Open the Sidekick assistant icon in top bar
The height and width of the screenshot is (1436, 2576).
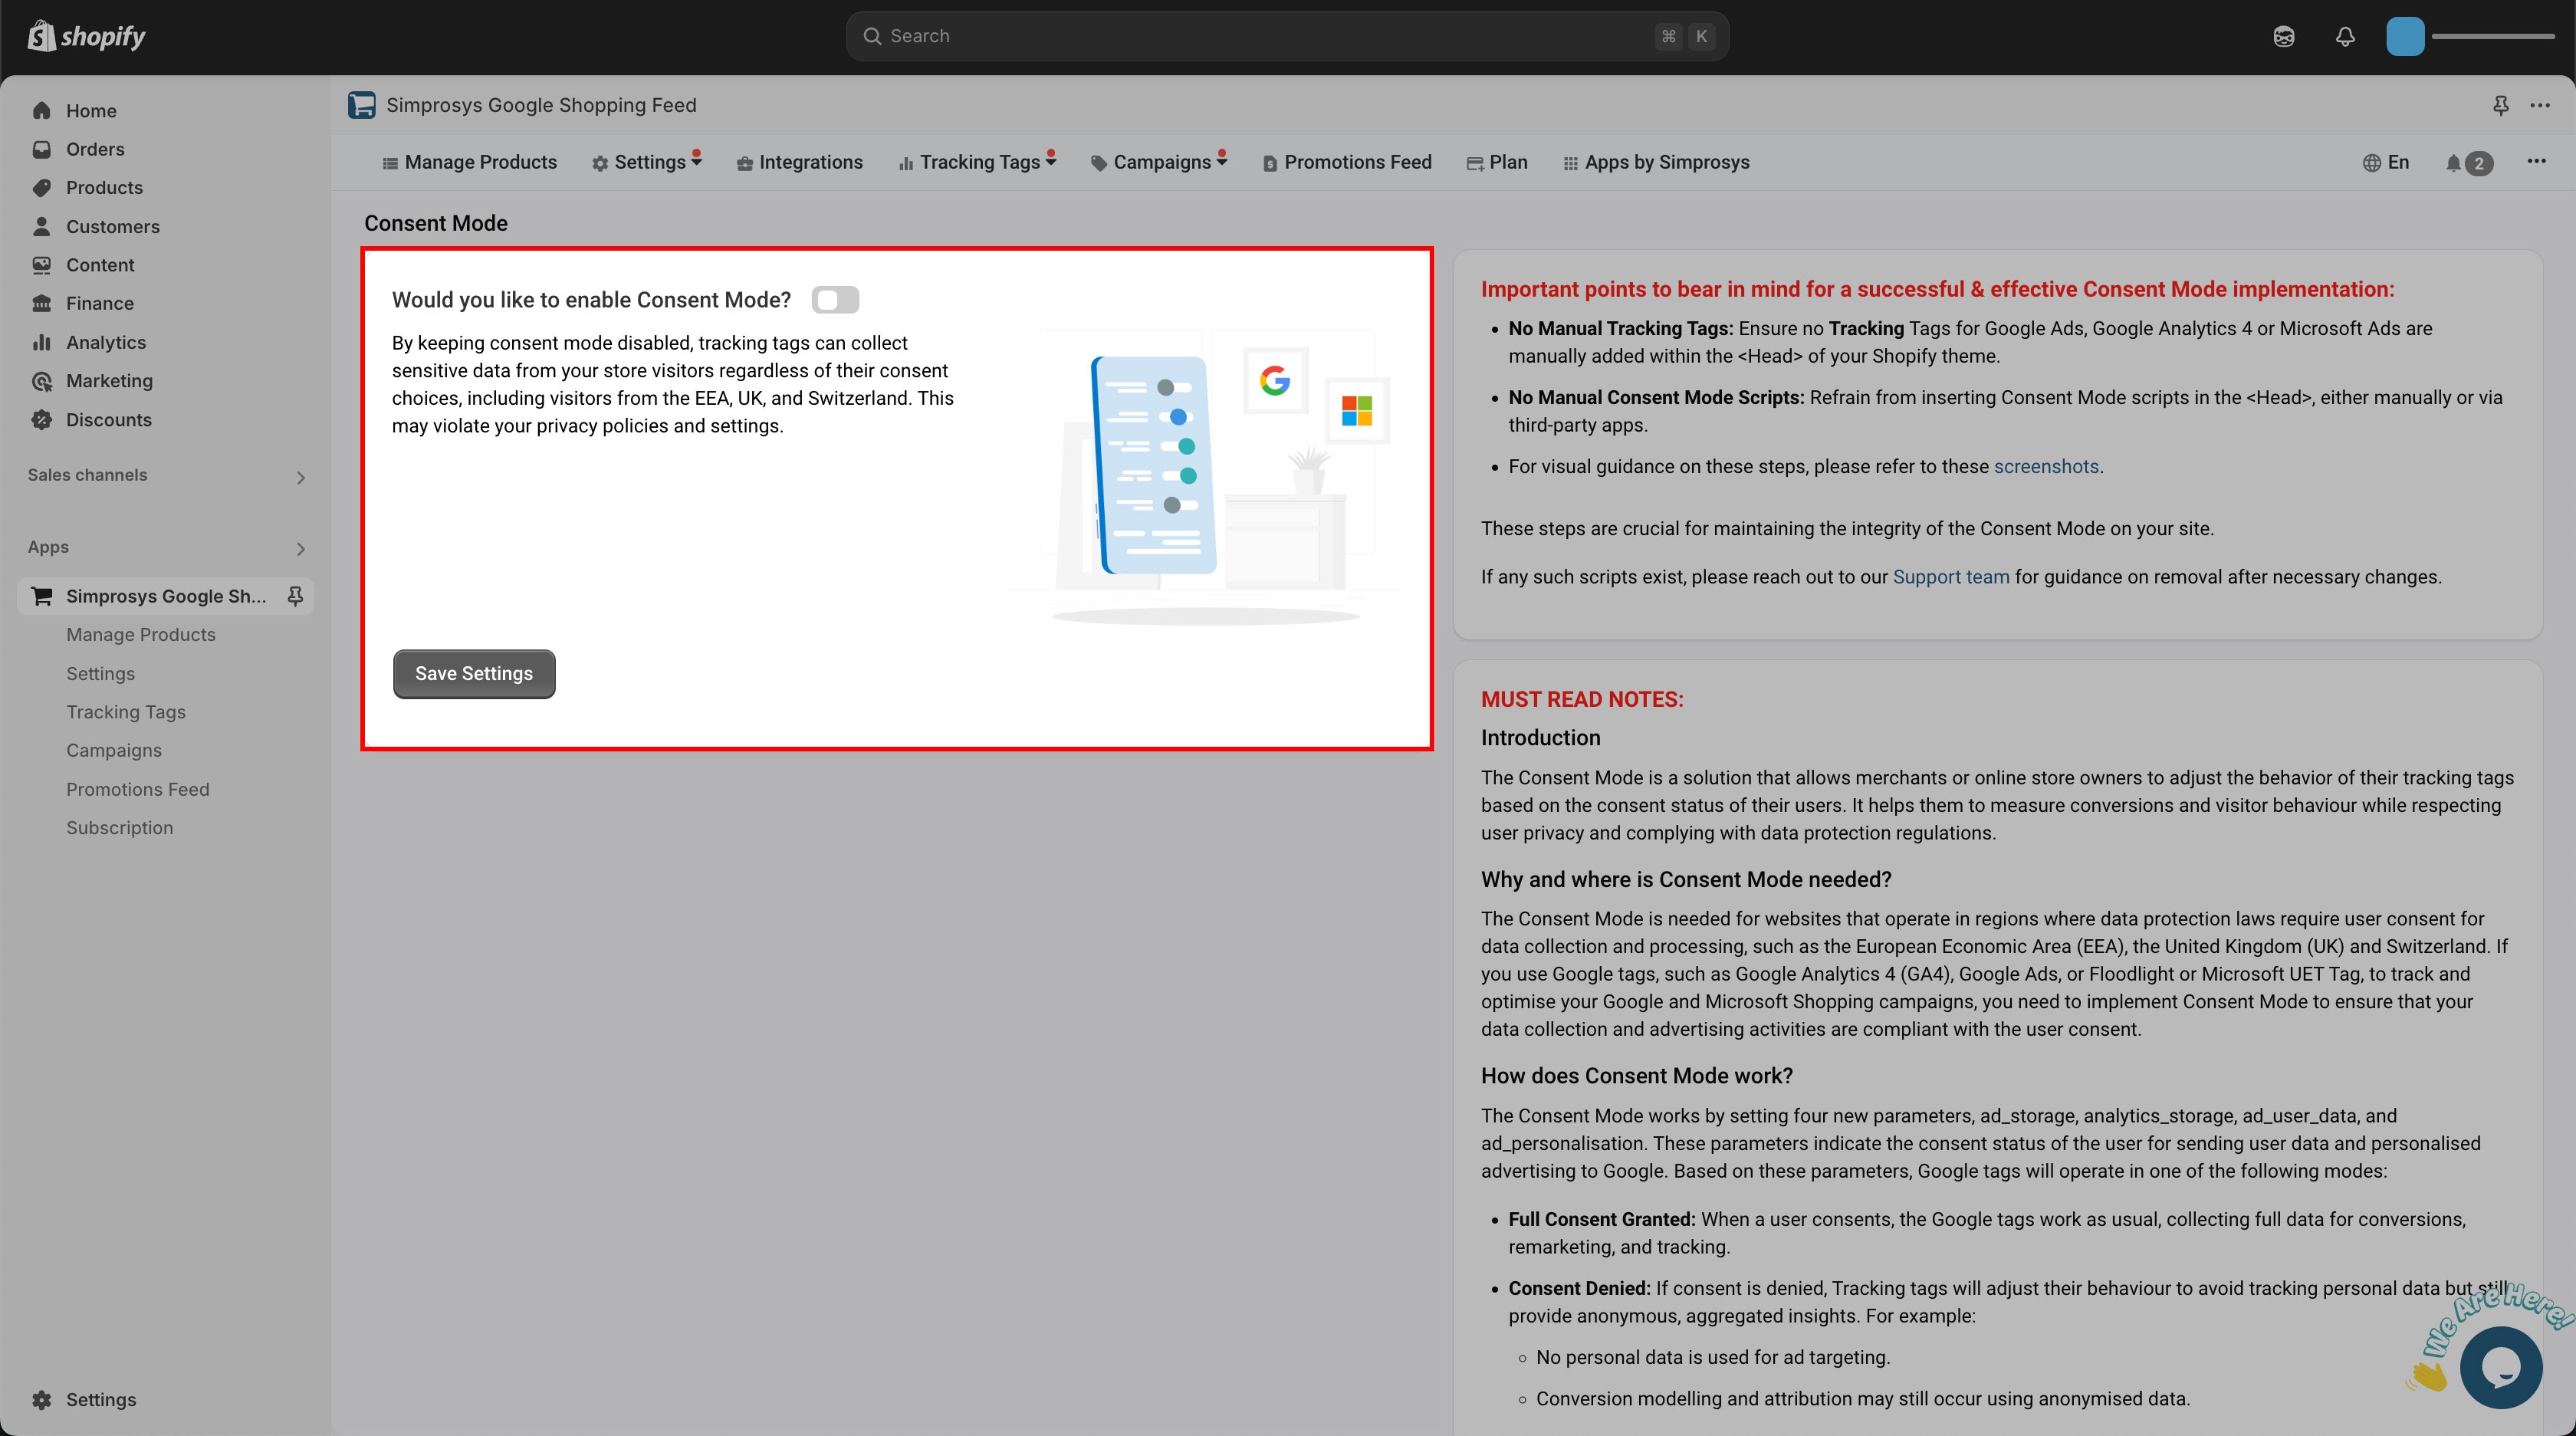tap(2283, 36)
